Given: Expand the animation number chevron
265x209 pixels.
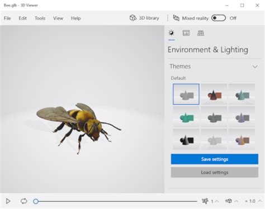Looking at the screenshot, I should pyautogui.click(x=217, y=201).
